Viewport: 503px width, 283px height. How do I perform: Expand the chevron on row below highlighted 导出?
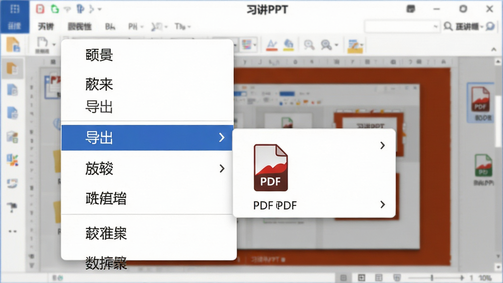click(222, 169)
